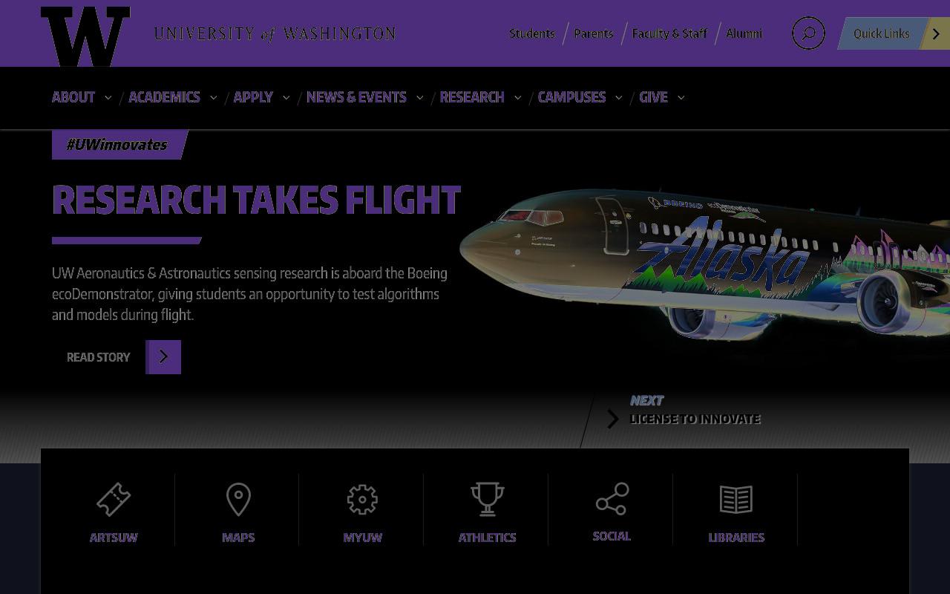The image size is (950, 594).
Task: Open the search magnifier icon
Action: coord(808,33)
